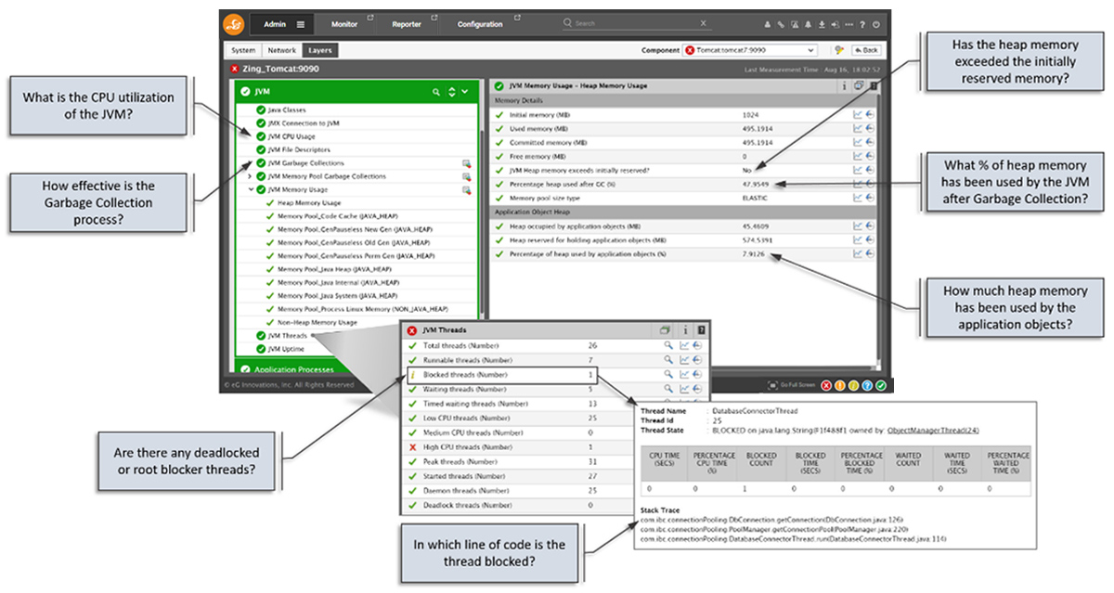Click the red critical status icon at bottom

coord(825,385)
